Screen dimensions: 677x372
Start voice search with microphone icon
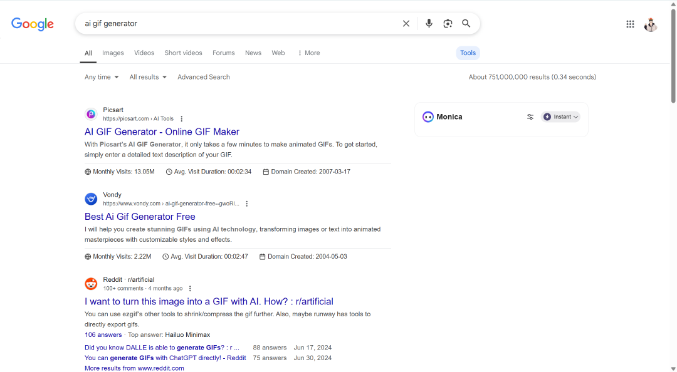click(x=429, y=23)
